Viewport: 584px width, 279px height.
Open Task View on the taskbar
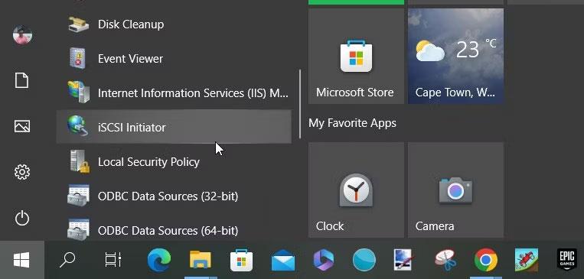(x=113, y=260)
